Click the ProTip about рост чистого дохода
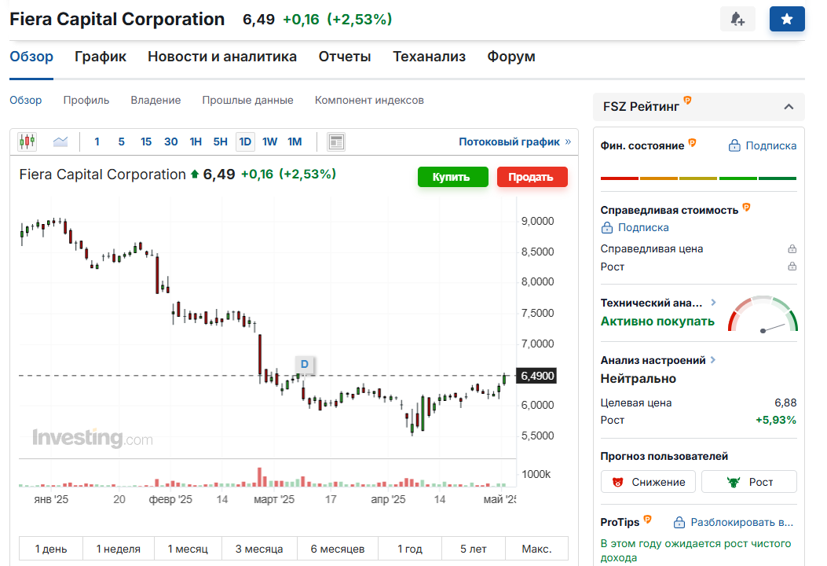 [x=695, y=550]
